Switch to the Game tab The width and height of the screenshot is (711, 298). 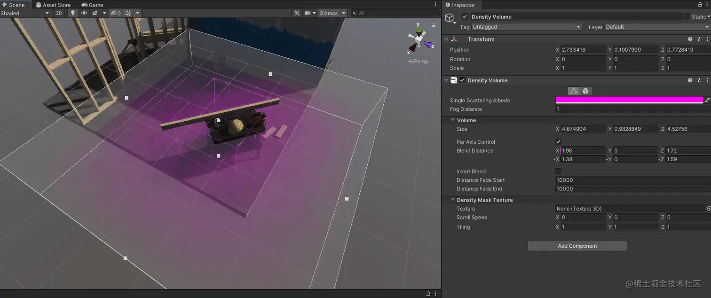tap(92, 5)
